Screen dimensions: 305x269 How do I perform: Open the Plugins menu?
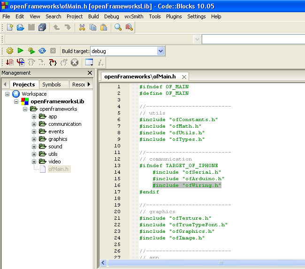click(x=174, y=16)
